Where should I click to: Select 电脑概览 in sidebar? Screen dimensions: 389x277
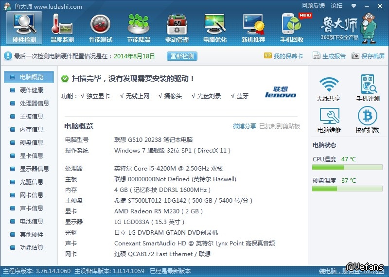29,77
